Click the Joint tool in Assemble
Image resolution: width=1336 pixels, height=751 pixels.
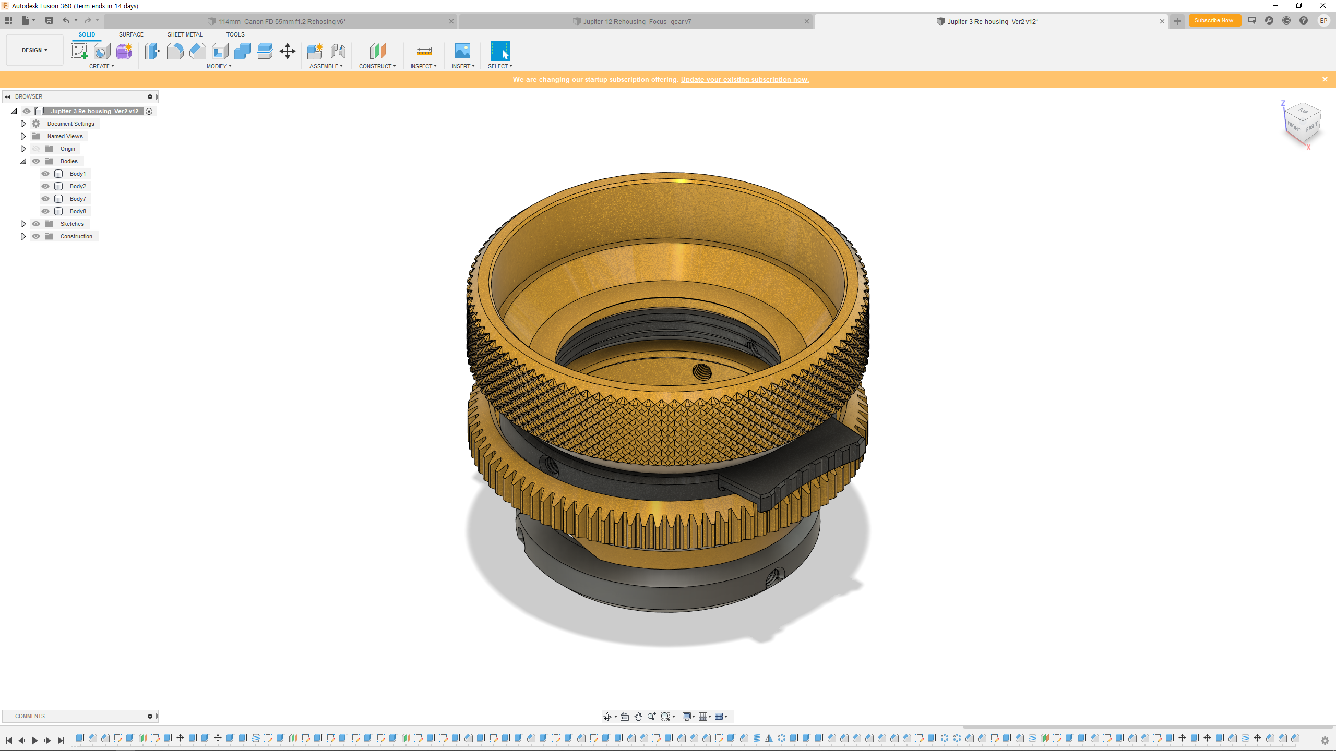pyautogui.click(x=338, y=51)
